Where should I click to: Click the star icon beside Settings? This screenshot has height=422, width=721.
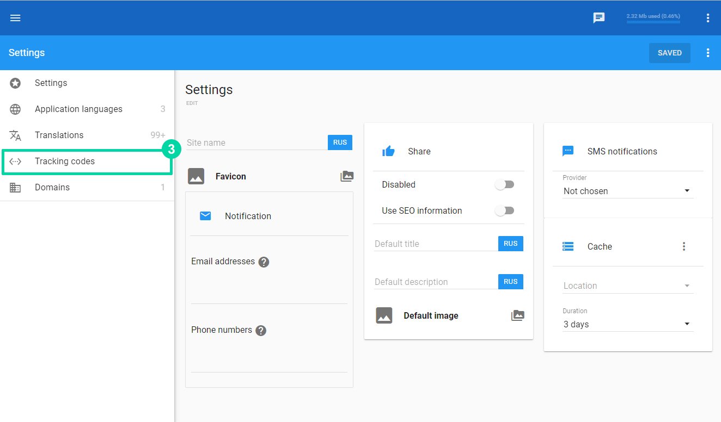click(15, 83)
